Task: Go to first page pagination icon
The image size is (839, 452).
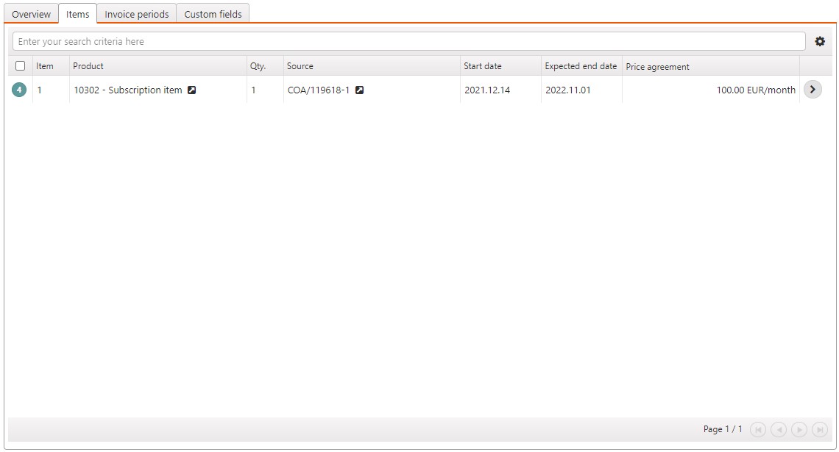Action: click(758, 429)
